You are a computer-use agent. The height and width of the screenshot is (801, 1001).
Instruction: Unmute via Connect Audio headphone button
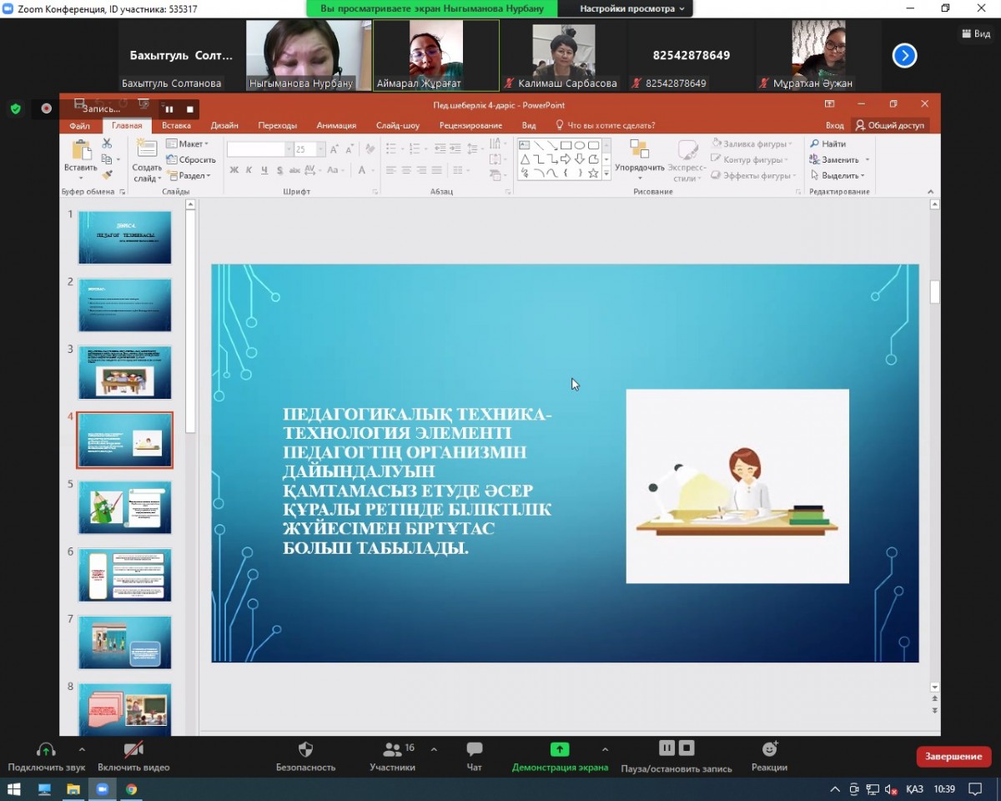(46, 749)
